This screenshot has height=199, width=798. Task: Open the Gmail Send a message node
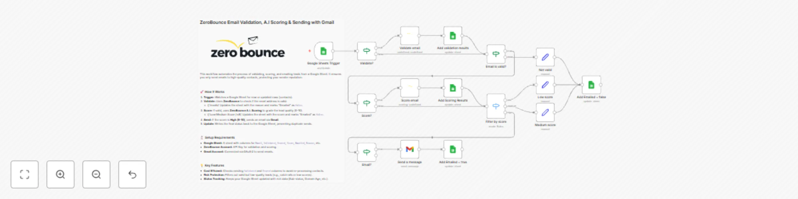(410, 149)
